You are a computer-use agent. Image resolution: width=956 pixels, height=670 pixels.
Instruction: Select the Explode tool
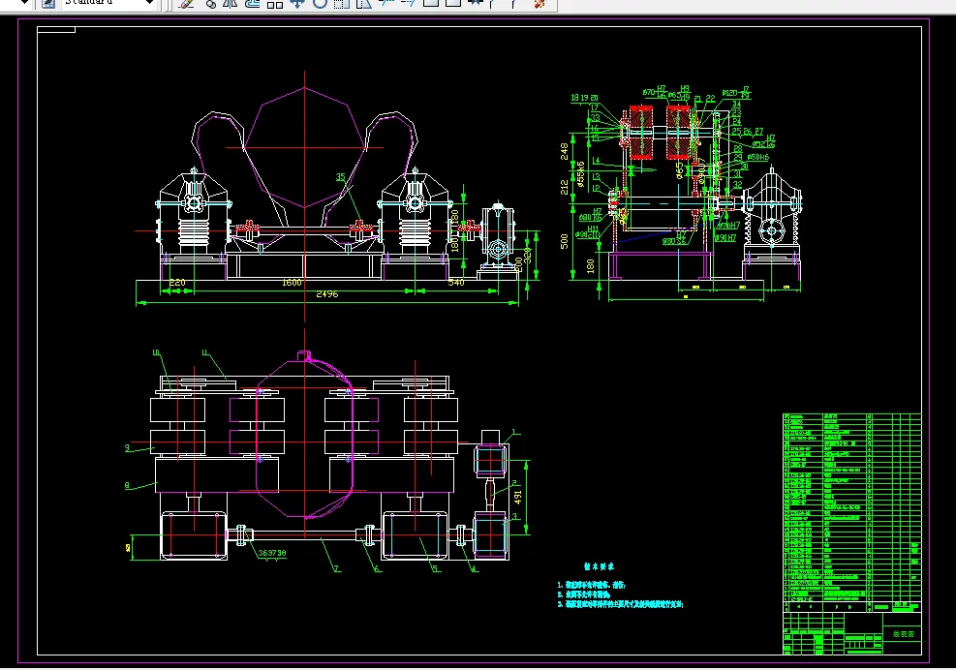click(x=540, y=4)
